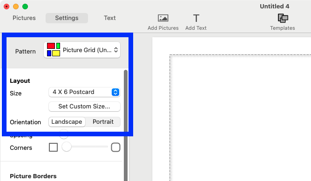
Task: Click the Picture Borders heading
Action: pyautogui.click(x=33, y=176)
